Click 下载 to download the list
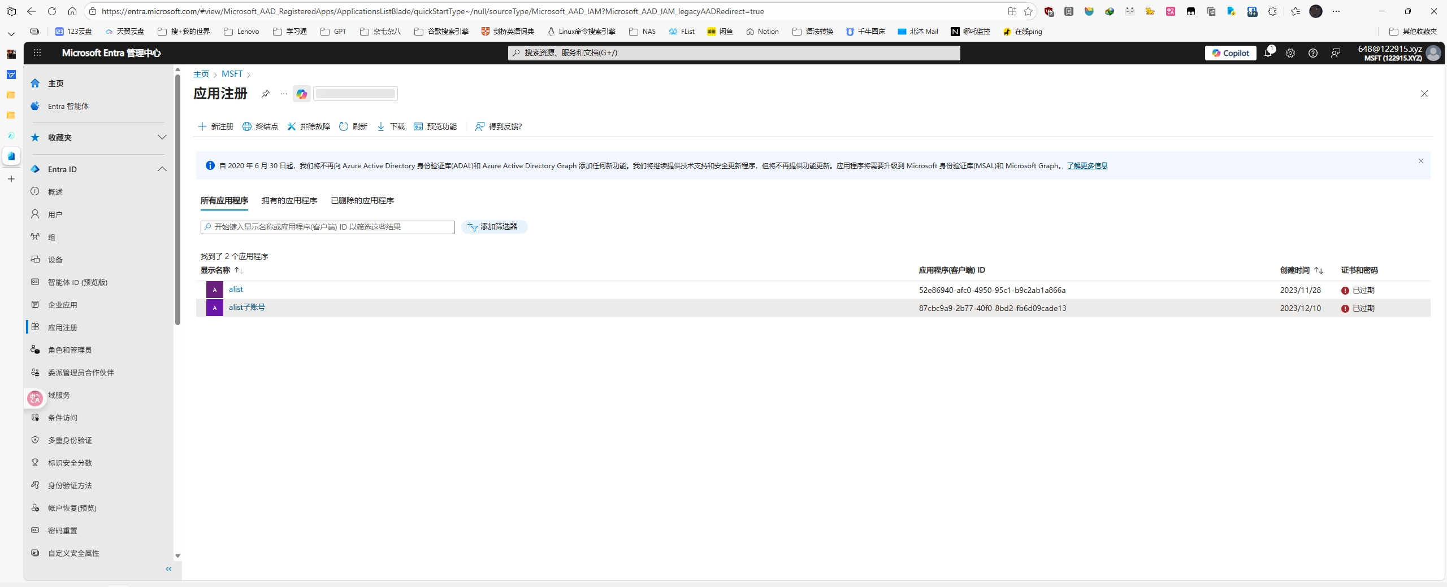1447x587 pixels. 391,126
